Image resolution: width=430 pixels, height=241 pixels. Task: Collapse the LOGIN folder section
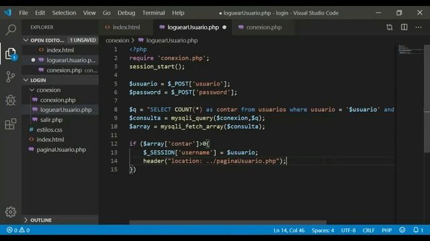[26, 80]
